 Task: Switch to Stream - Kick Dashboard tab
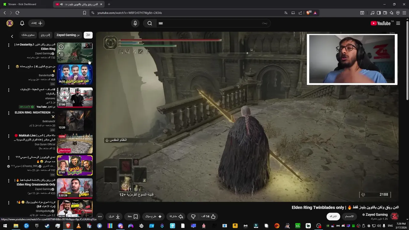(x=27, y=4)
